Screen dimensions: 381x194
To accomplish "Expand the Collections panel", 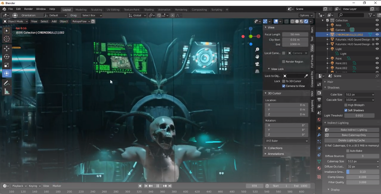I will coord(275,148).
